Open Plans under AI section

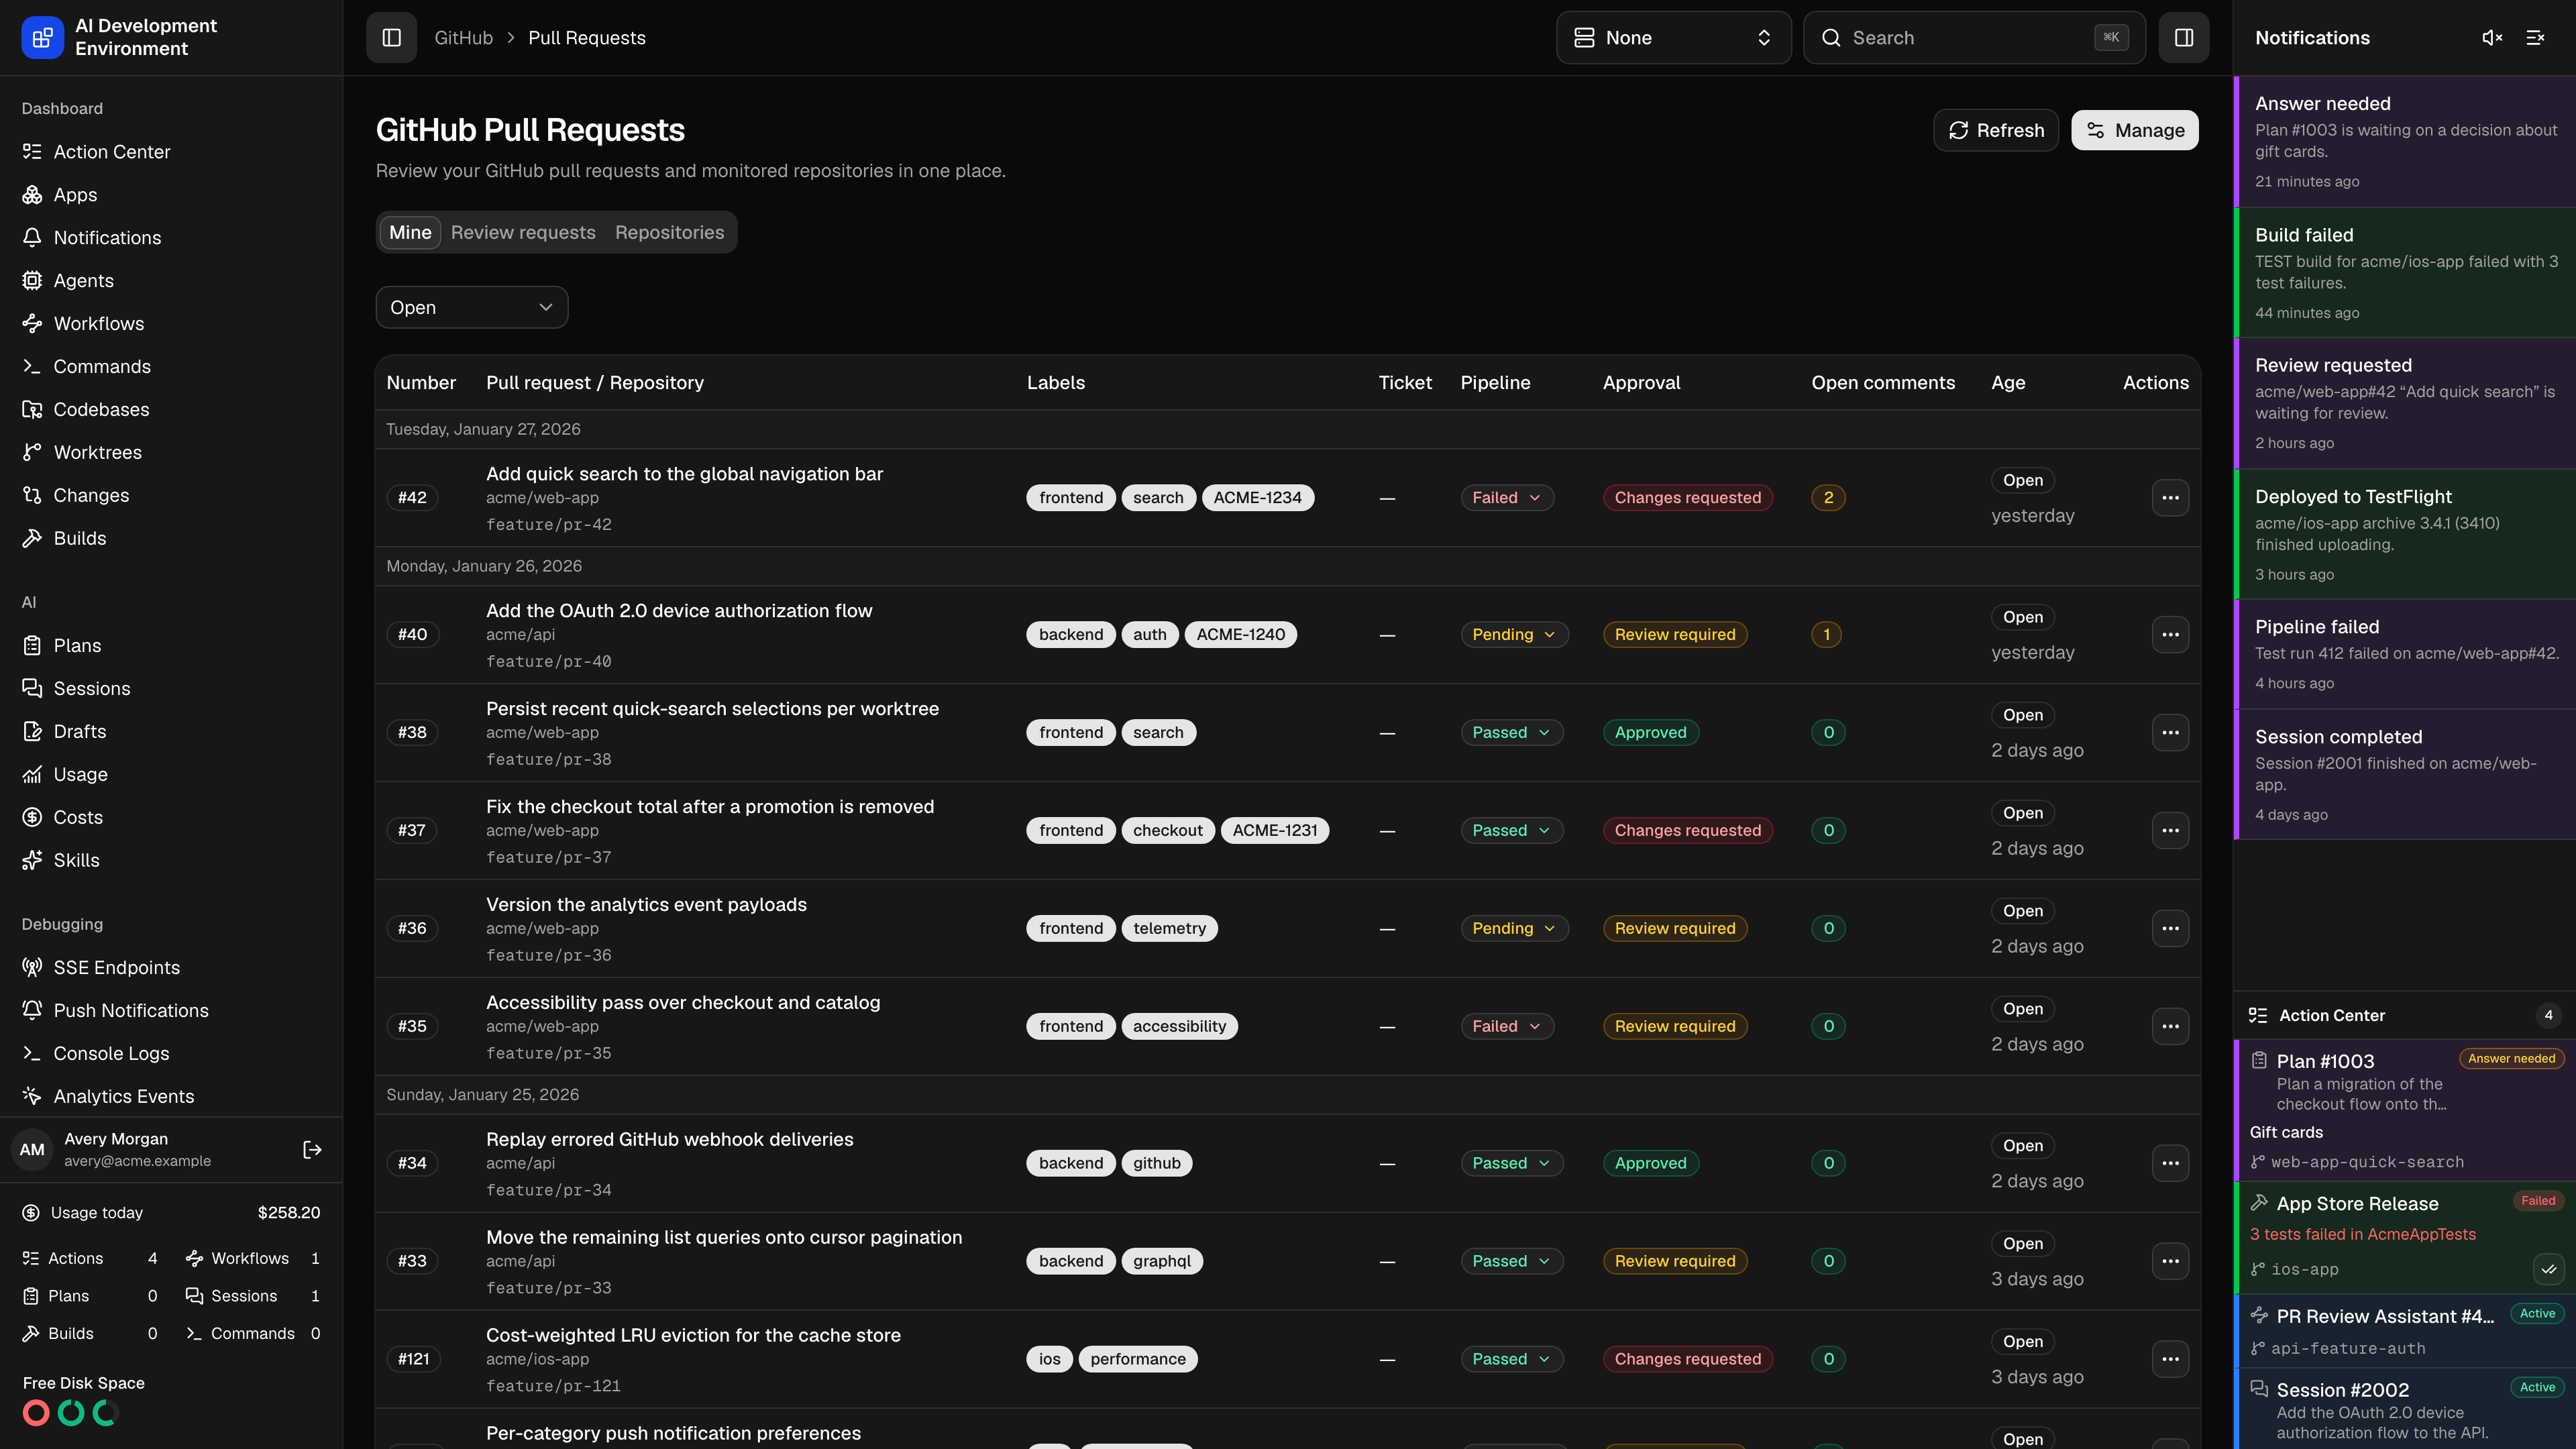click(171, 646)
